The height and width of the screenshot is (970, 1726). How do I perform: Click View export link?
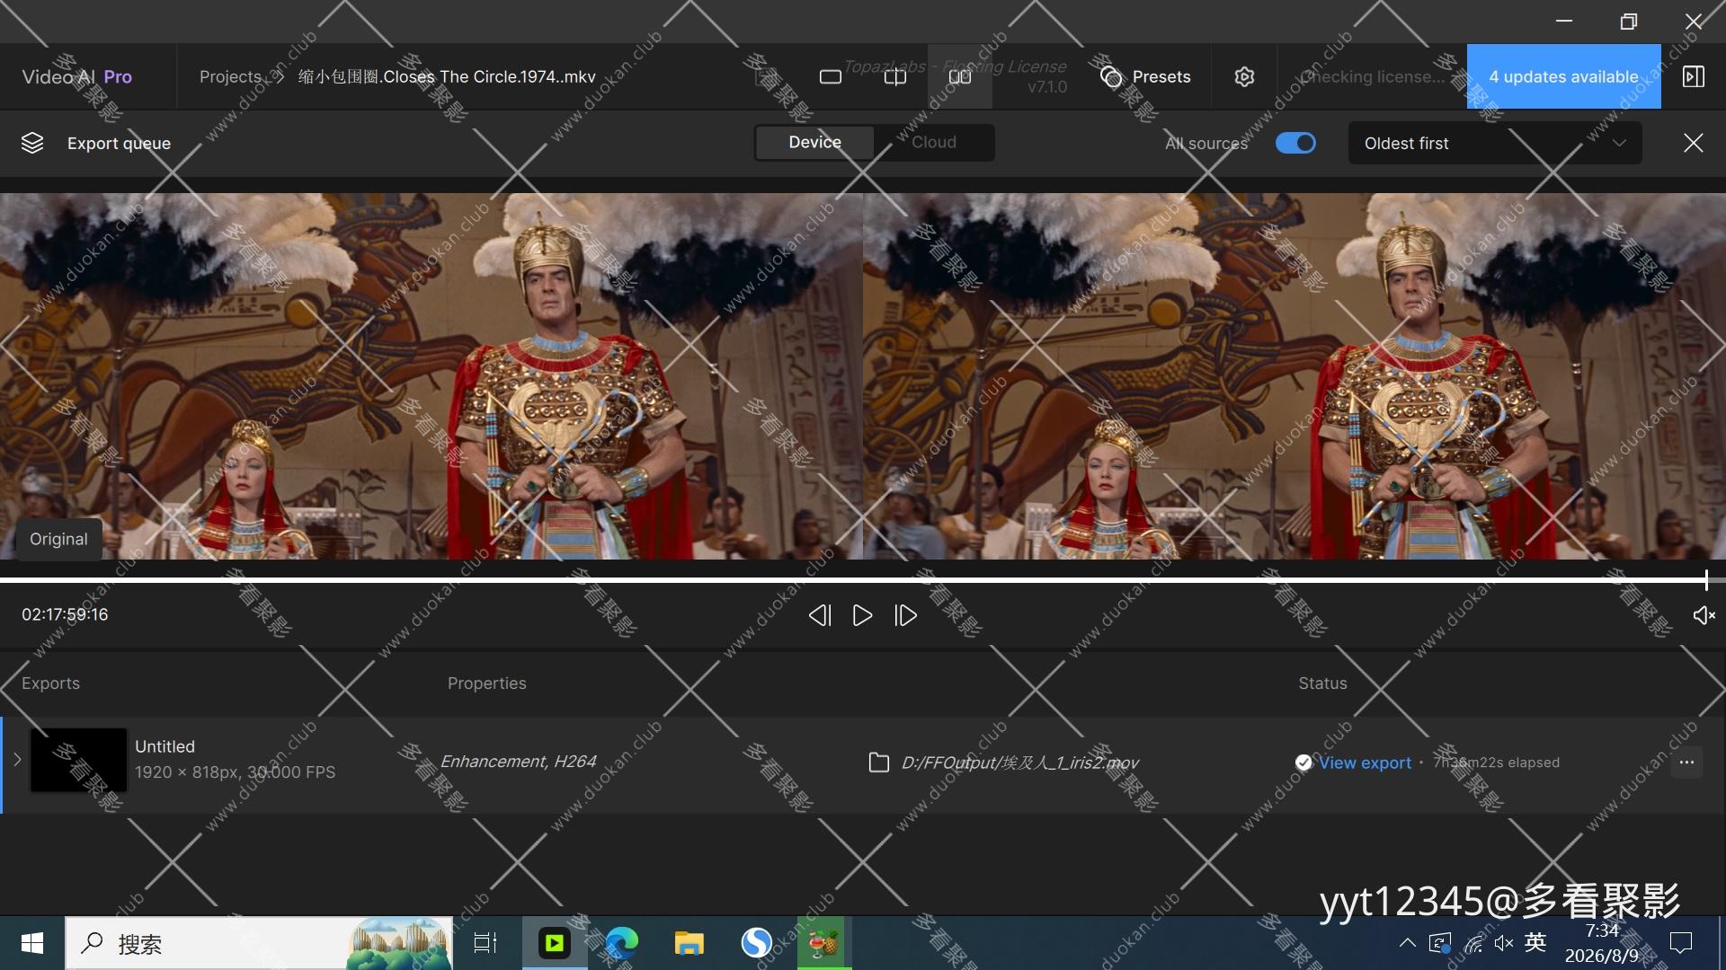pos(1365,763)
